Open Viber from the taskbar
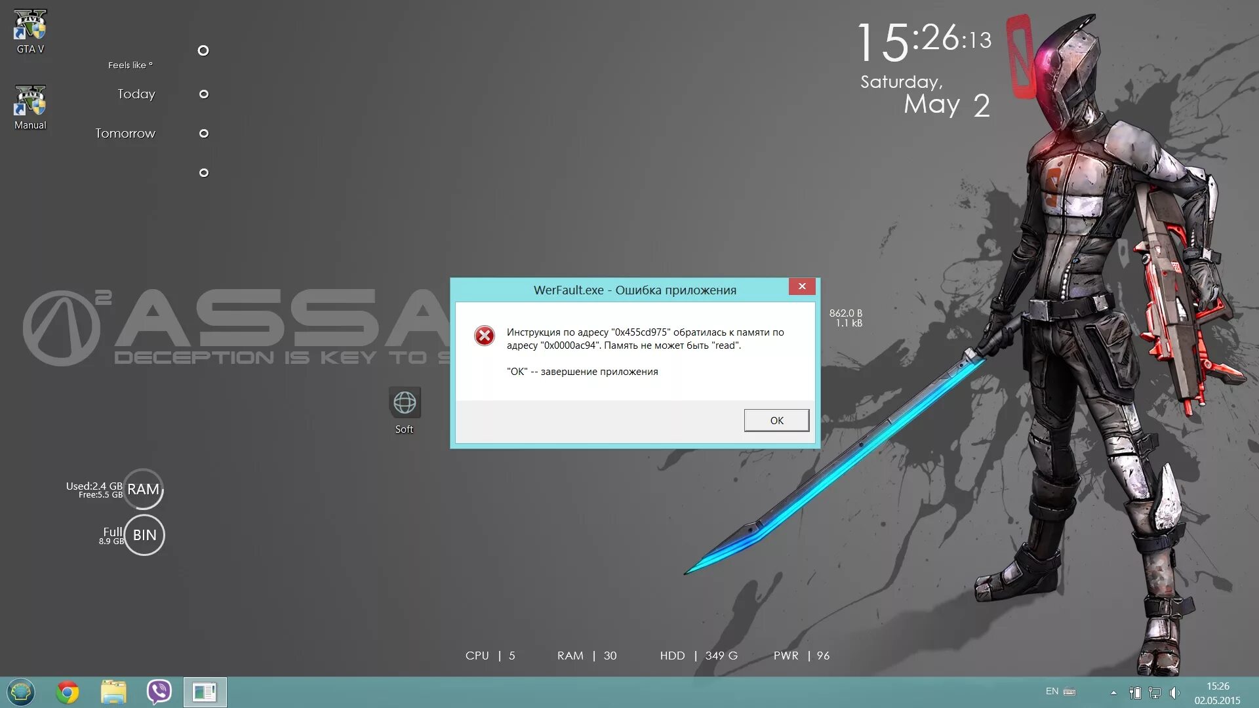1259x708 pixels. coord(159,692)
